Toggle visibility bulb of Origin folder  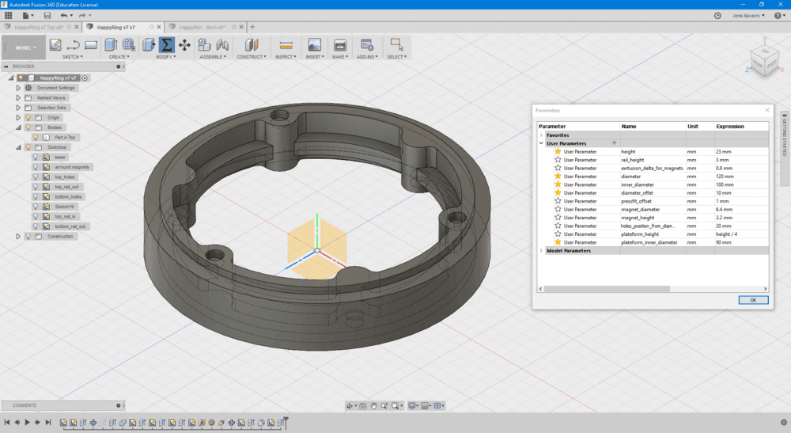pos(28,118)
